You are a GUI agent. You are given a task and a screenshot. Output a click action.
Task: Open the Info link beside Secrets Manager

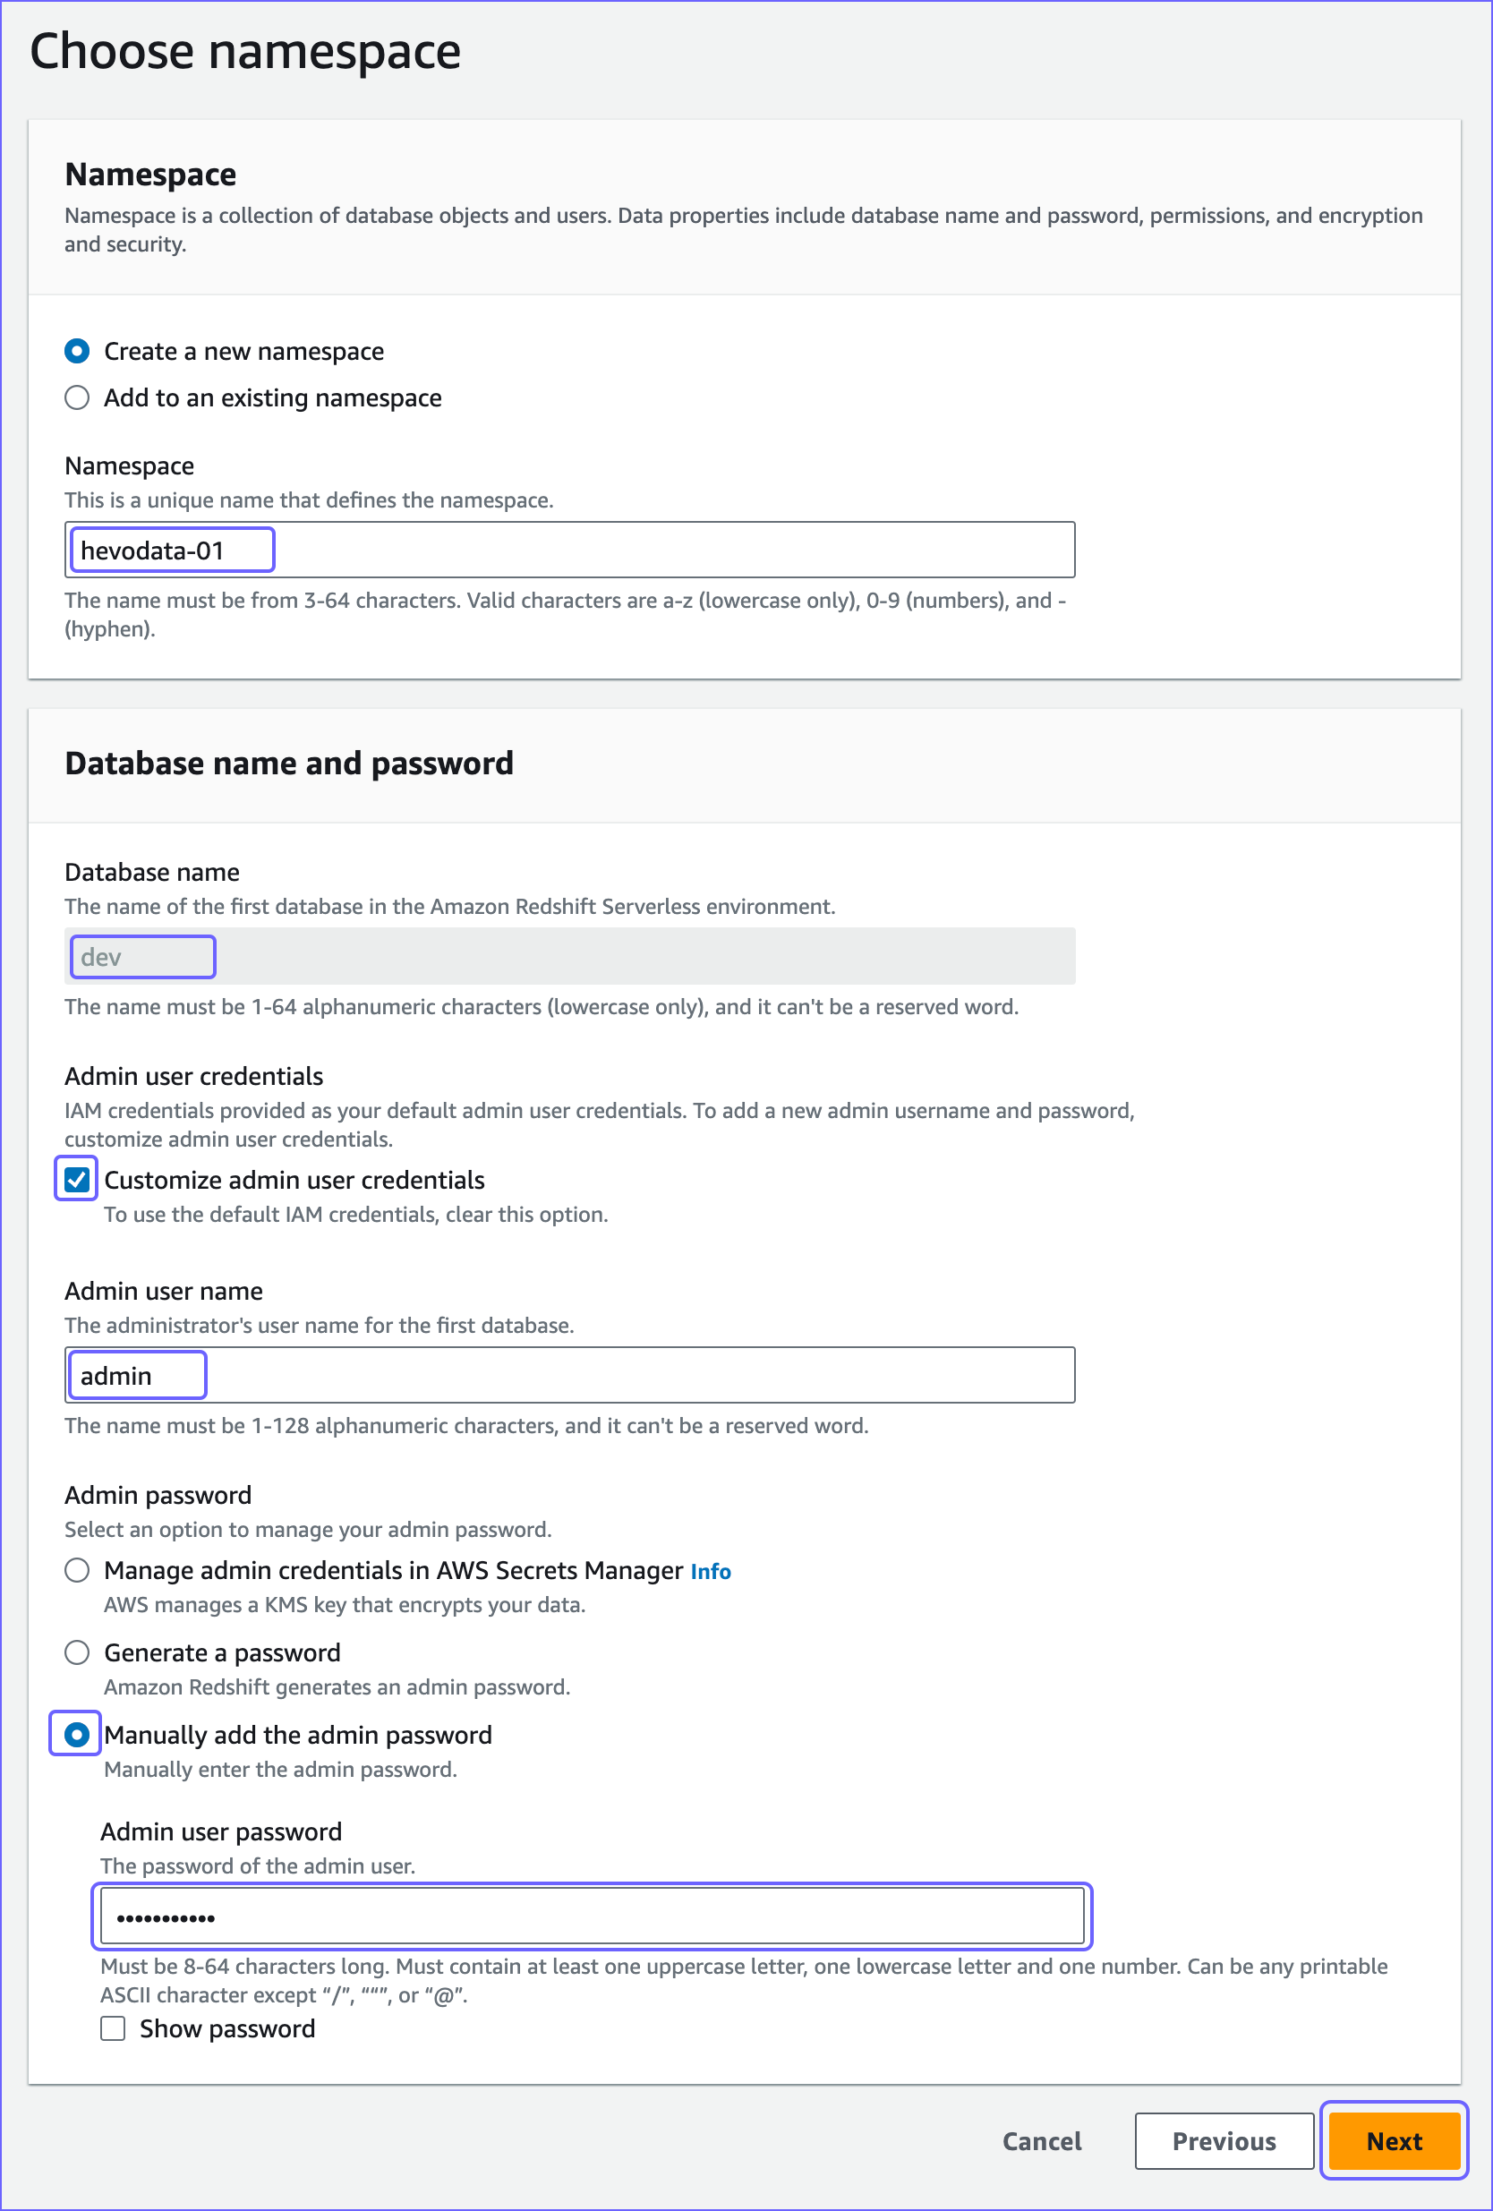(x=711, y=1571)
